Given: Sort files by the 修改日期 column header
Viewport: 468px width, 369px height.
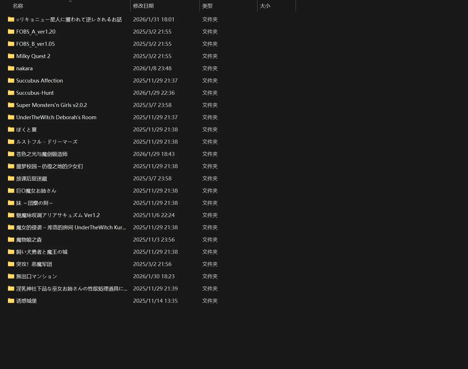Looking at the screenshot, I should coord(143,6).
